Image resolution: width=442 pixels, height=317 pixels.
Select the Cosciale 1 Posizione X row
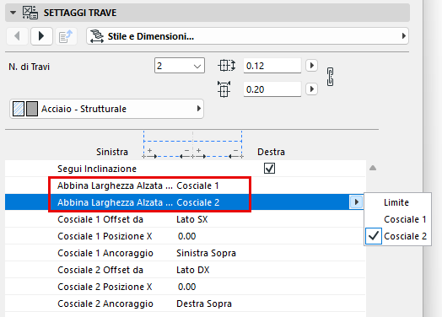point(185,236)
